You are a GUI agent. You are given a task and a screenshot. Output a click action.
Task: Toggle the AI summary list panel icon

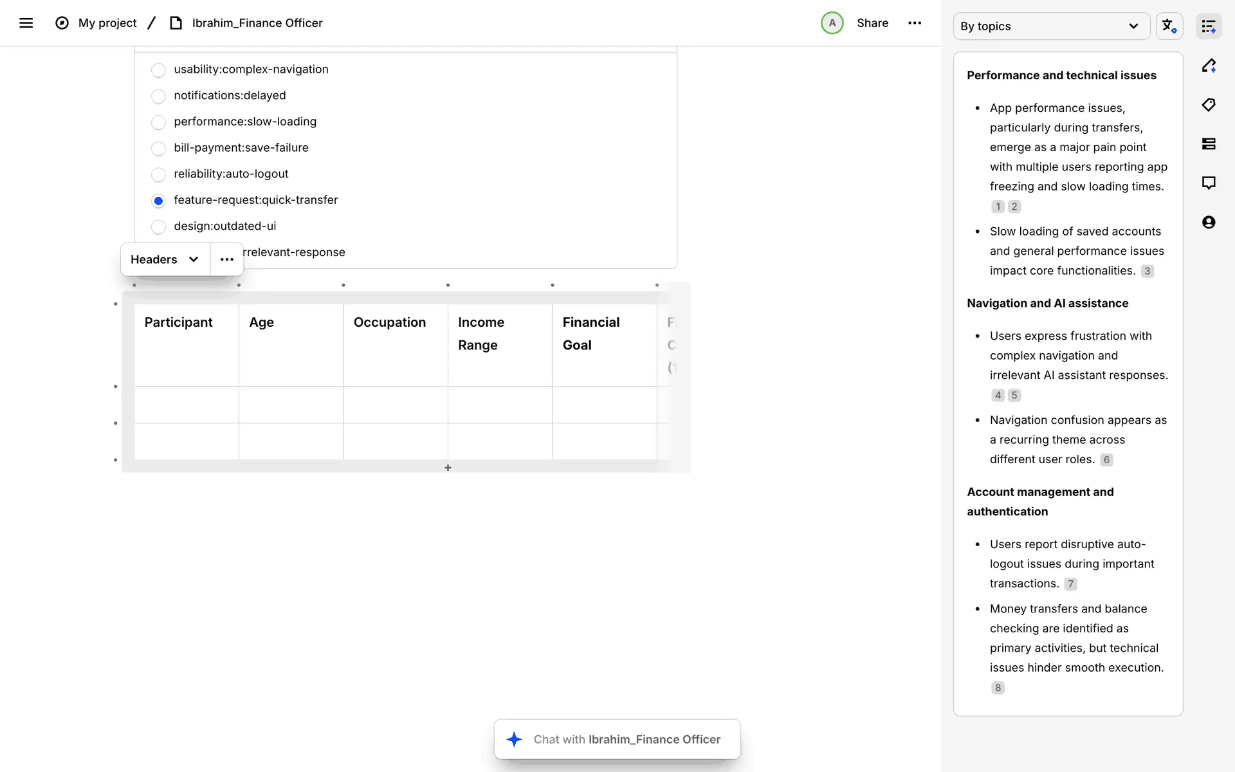[1209, 26]
